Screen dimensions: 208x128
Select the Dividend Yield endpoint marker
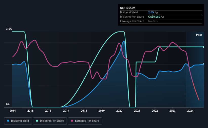[204, 64]
